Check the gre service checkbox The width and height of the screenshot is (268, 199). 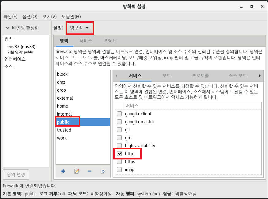pos(119,138)
